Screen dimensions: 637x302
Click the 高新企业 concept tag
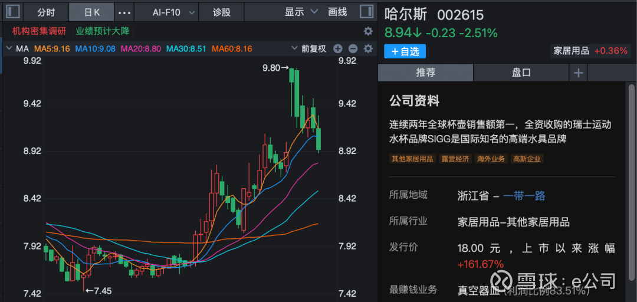point(527,159)
